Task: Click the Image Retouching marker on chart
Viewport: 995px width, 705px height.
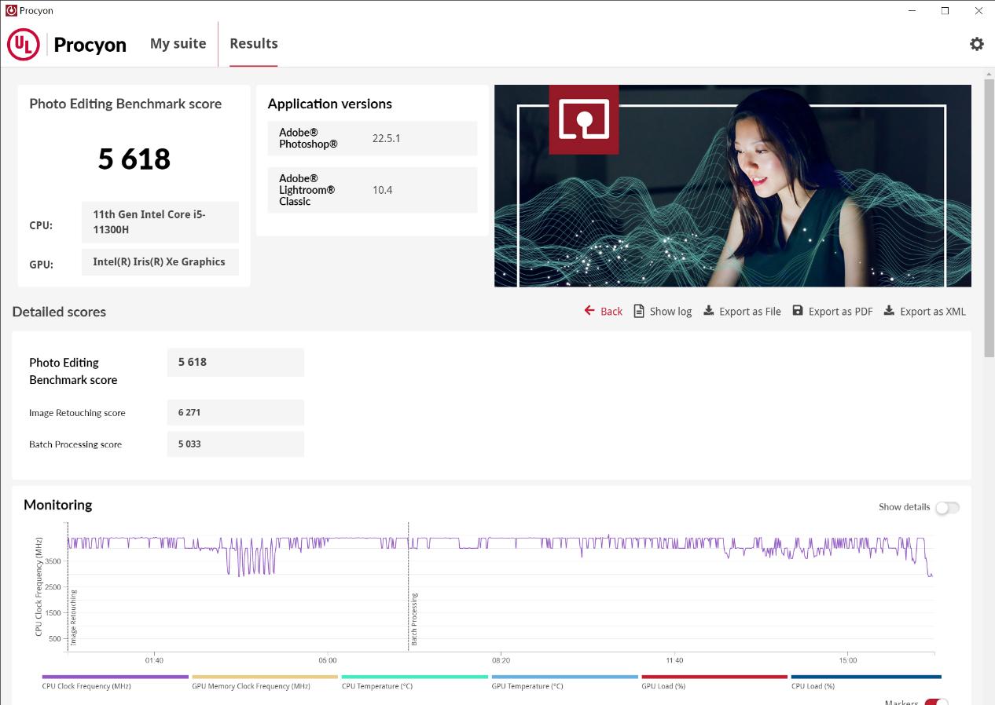Action: click(74, 617)
